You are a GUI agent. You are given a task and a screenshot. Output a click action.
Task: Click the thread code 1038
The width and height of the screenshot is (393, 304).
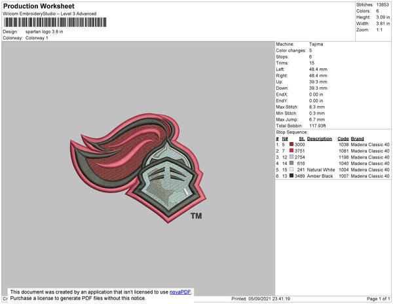344,145
